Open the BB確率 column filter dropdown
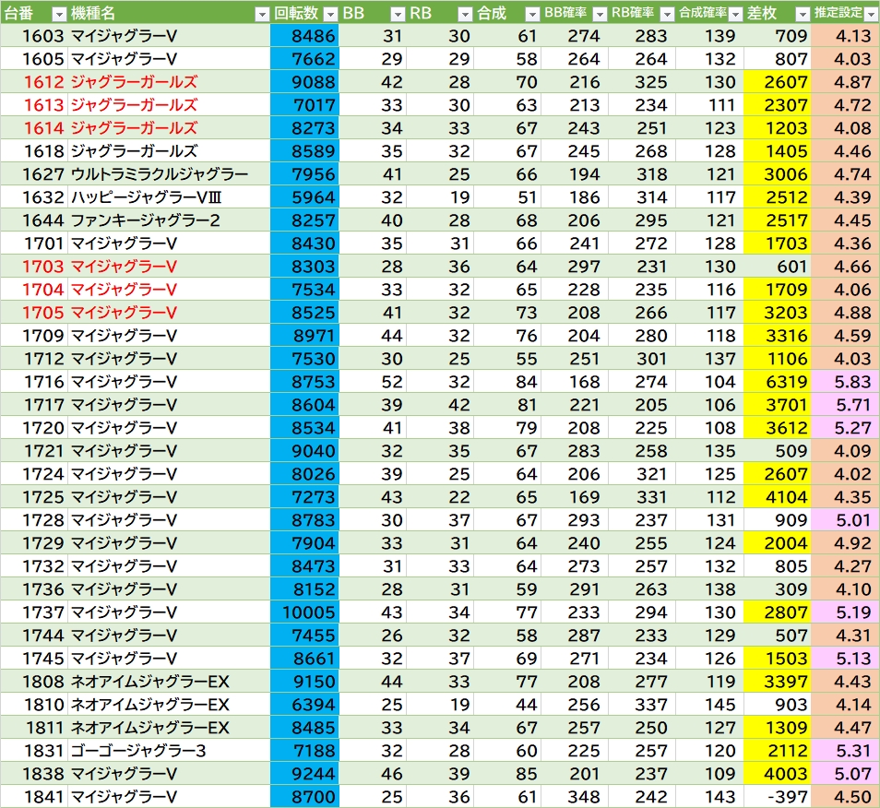880x808 pixels. tap(600, 14)
